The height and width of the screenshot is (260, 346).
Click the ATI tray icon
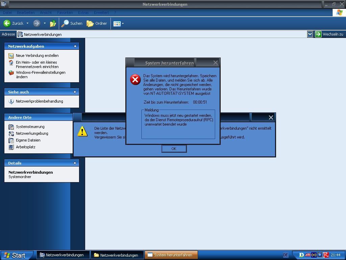pyautogui.click(x=308, y=255)
